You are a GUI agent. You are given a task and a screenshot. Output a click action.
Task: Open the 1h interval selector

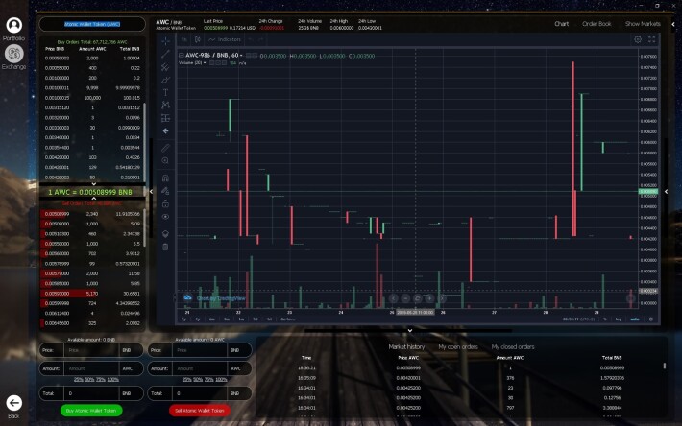coord(184,39)
